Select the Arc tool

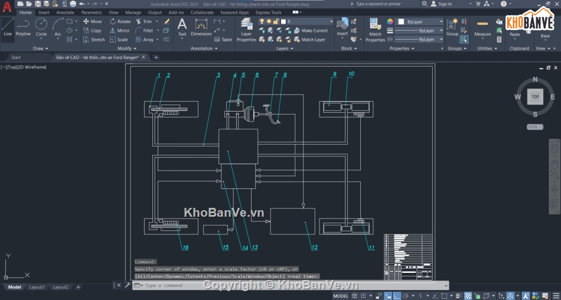point(58,28)
